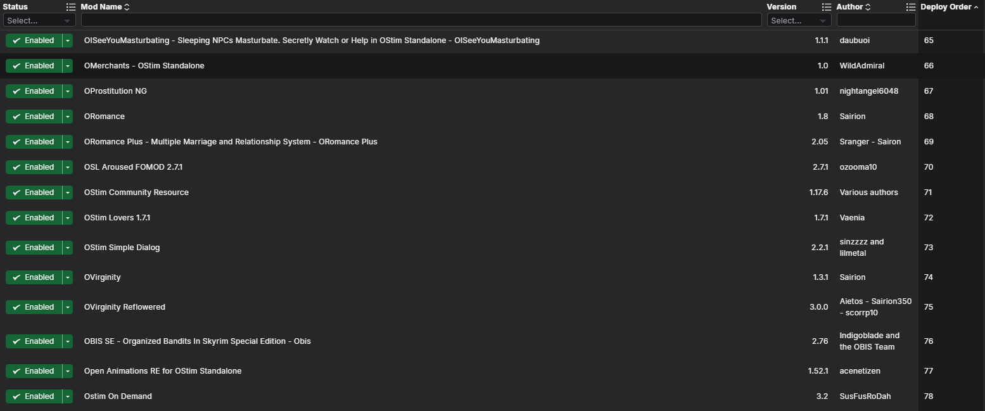Expand status arrow beside Open Animations RE
985x411 pixels.
coord(68,371)
